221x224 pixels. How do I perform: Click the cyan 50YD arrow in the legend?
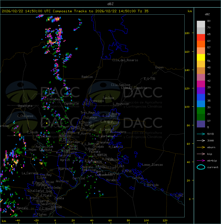[201, 134]
